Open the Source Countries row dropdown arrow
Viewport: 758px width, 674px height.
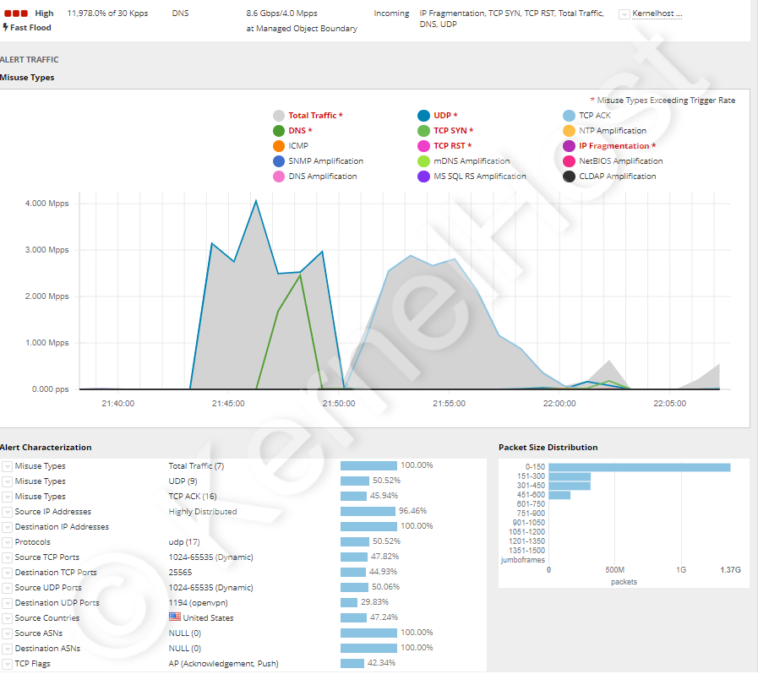point(7,618)
